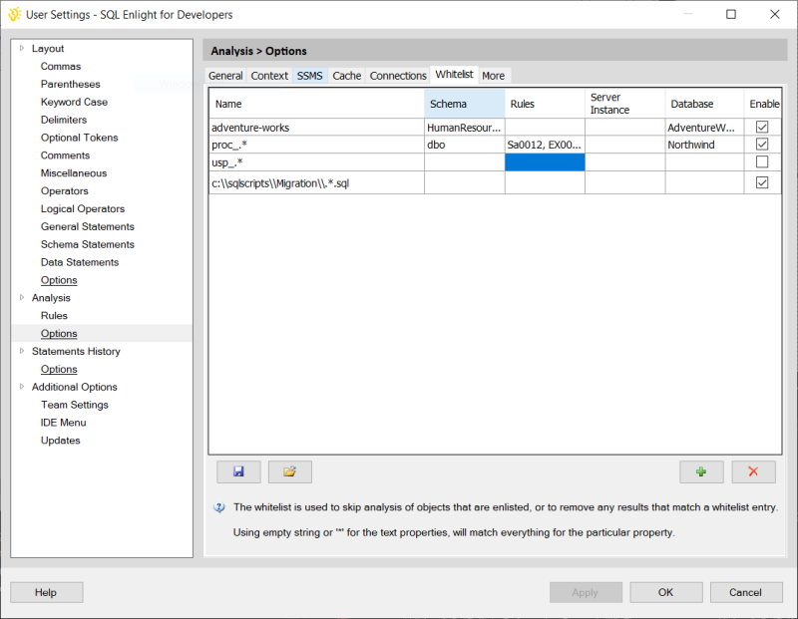This screenshot has width=798, height=619.
Task: Select Schema Statements tree item
Action: (x=88, y=244)
